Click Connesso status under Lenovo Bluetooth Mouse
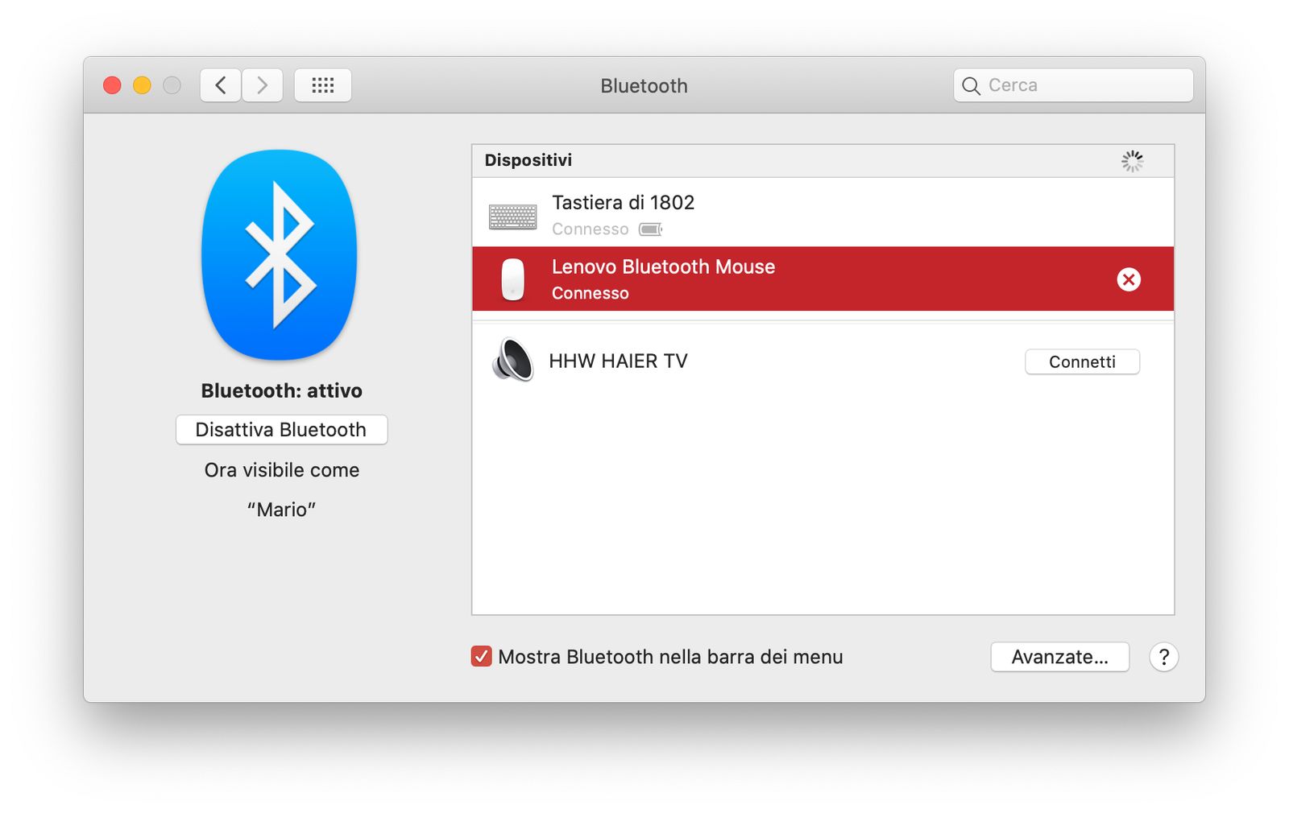Screen dimensions: 1289x813 coord(590,294)
